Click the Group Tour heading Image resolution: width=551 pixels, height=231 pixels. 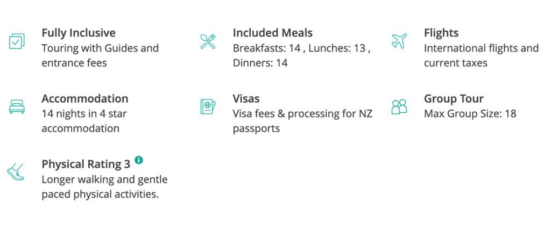coord(454,98)
